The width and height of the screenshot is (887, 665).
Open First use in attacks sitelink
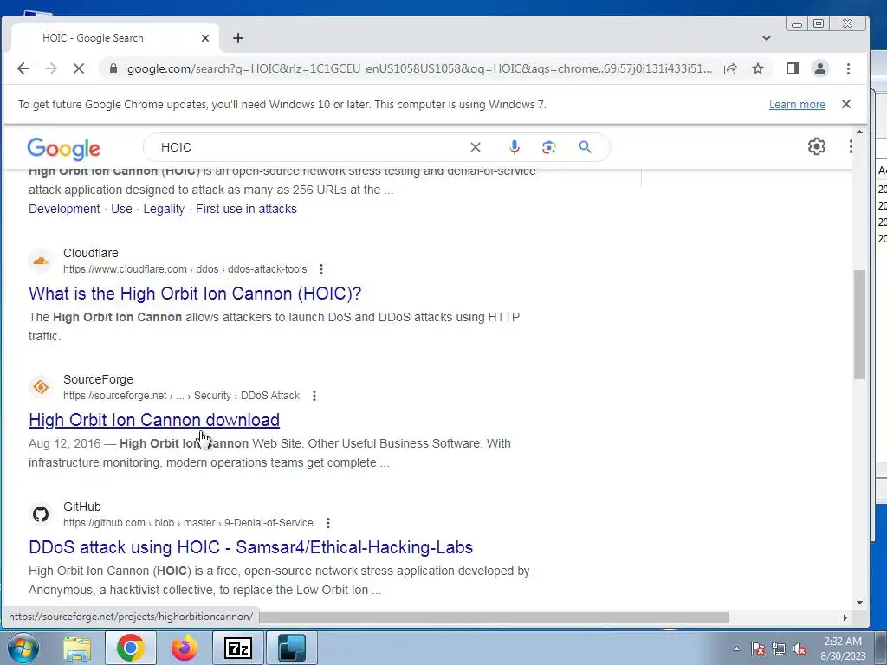pos(246,209)
